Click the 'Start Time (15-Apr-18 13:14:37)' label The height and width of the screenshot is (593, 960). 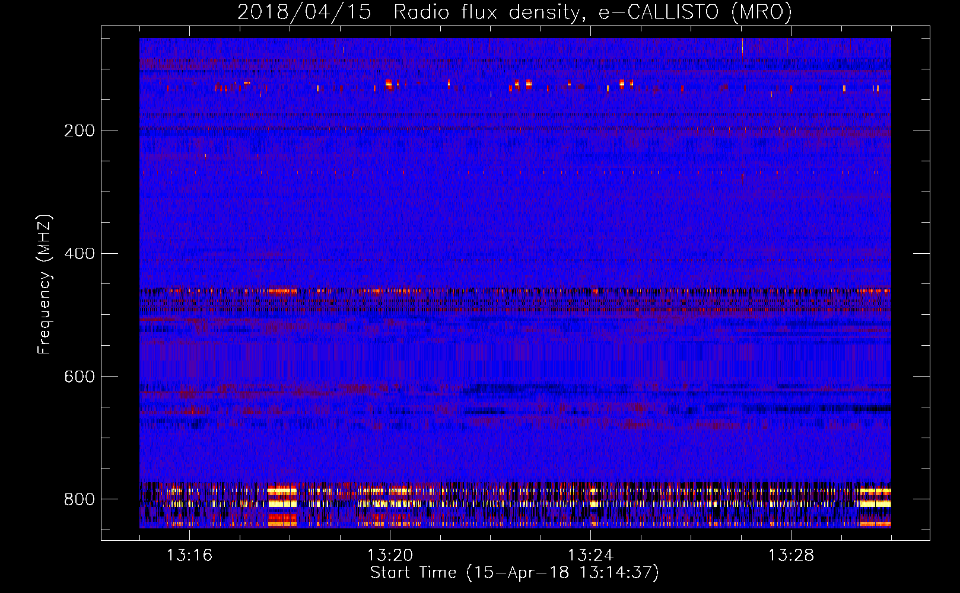[514, 573]
